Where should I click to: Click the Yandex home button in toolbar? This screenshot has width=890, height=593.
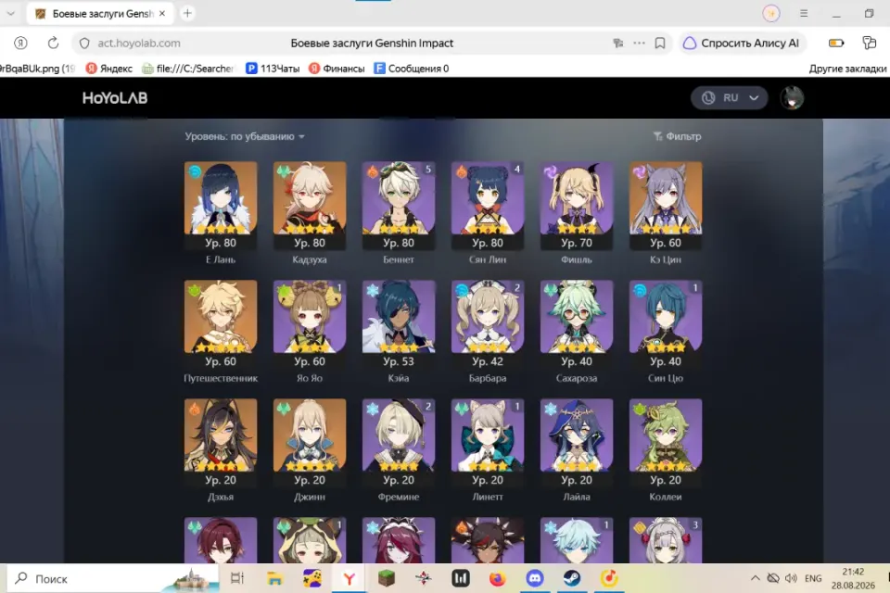click(x=20, y=43)
